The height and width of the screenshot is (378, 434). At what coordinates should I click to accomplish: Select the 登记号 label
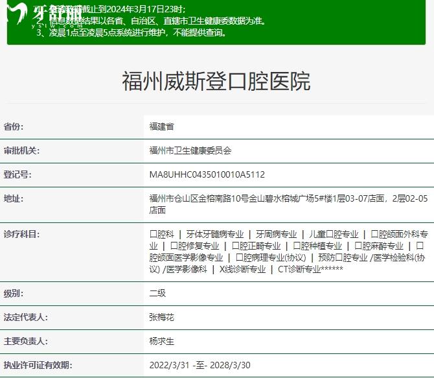[17, 174]
